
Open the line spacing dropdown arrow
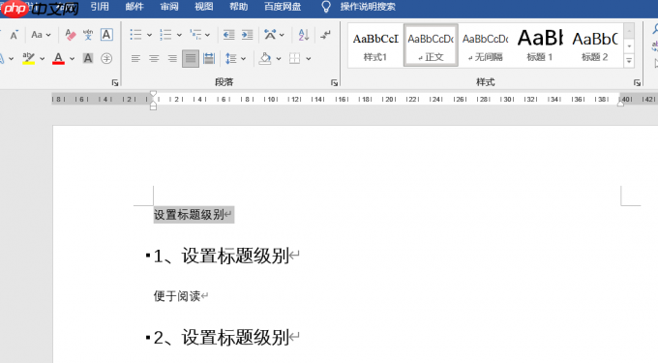[x=244, y=59]
